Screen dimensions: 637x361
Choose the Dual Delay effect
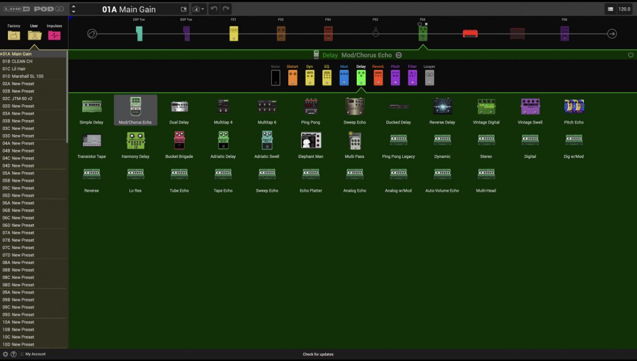pos(179,111)
